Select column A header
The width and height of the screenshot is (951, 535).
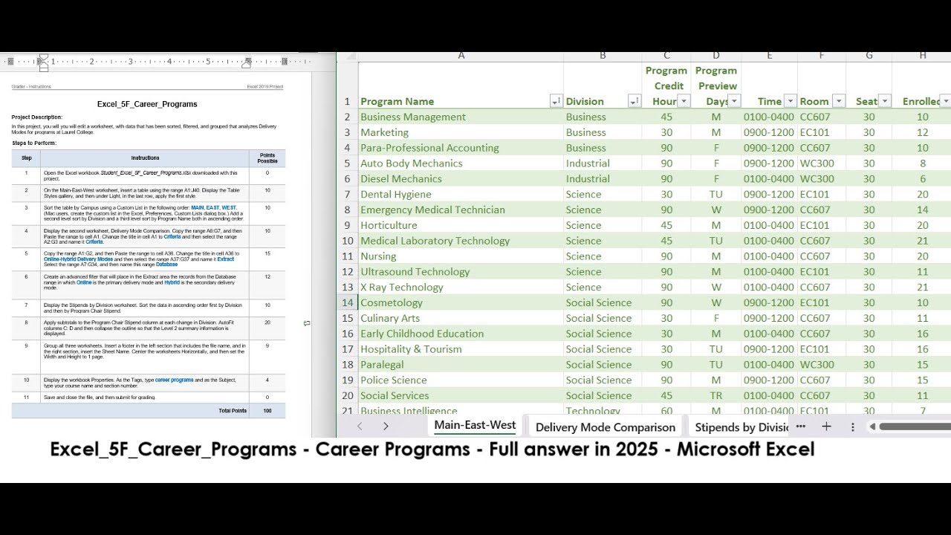click(x=461, y=56)
